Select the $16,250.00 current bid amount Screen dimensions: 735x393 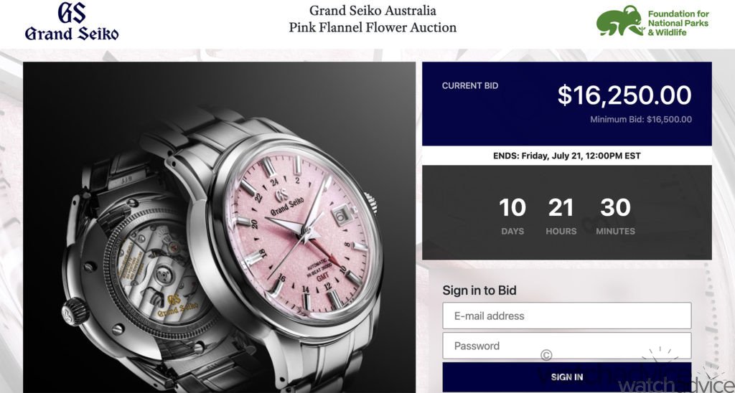coord(624,95)
